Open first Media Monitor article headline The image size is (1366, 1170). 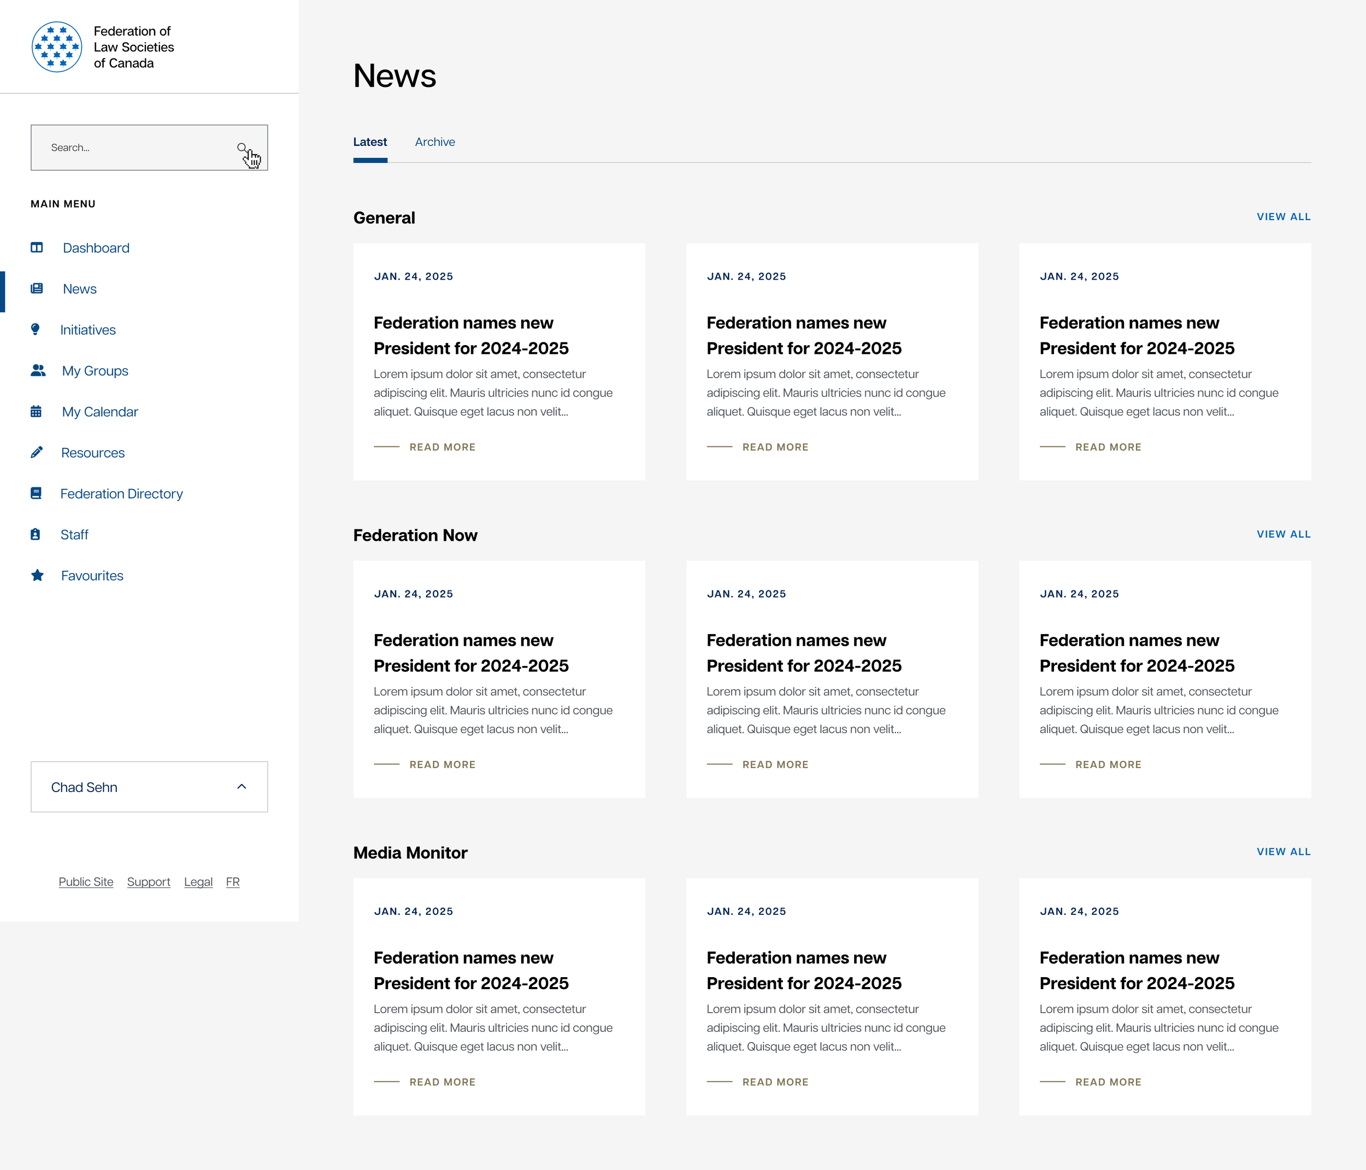click(x=472, y=970)
